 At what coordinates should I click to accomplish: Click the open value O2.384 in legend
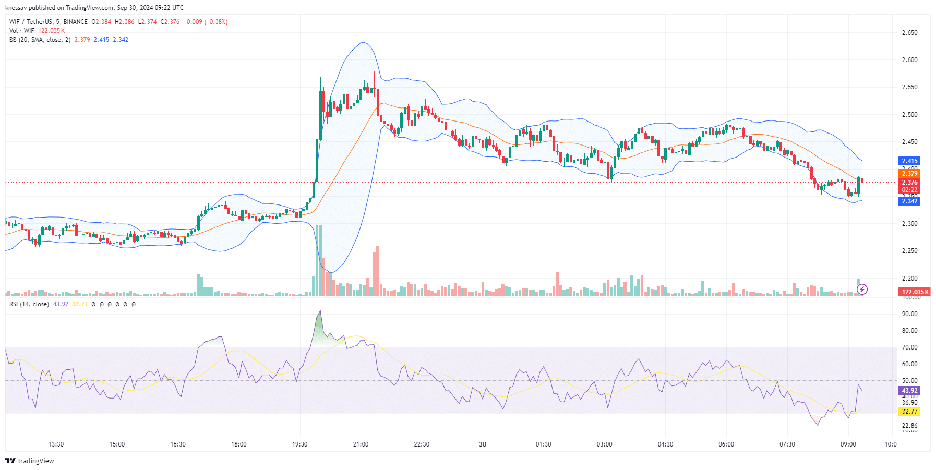click(101, 22)
